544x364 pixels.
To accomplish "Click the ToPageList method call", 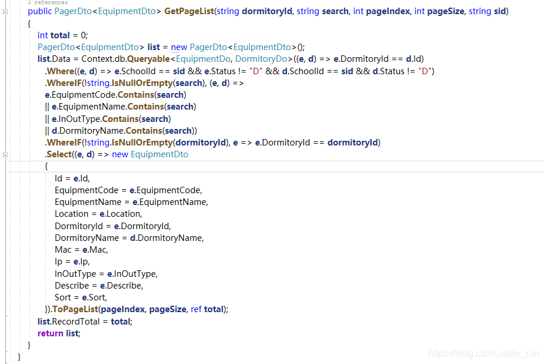I will tap(75, 309).
